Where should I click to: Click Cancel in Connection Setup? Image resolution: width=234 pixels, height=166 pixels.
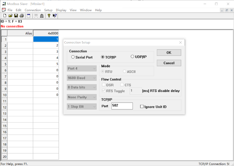coord(169,63)
